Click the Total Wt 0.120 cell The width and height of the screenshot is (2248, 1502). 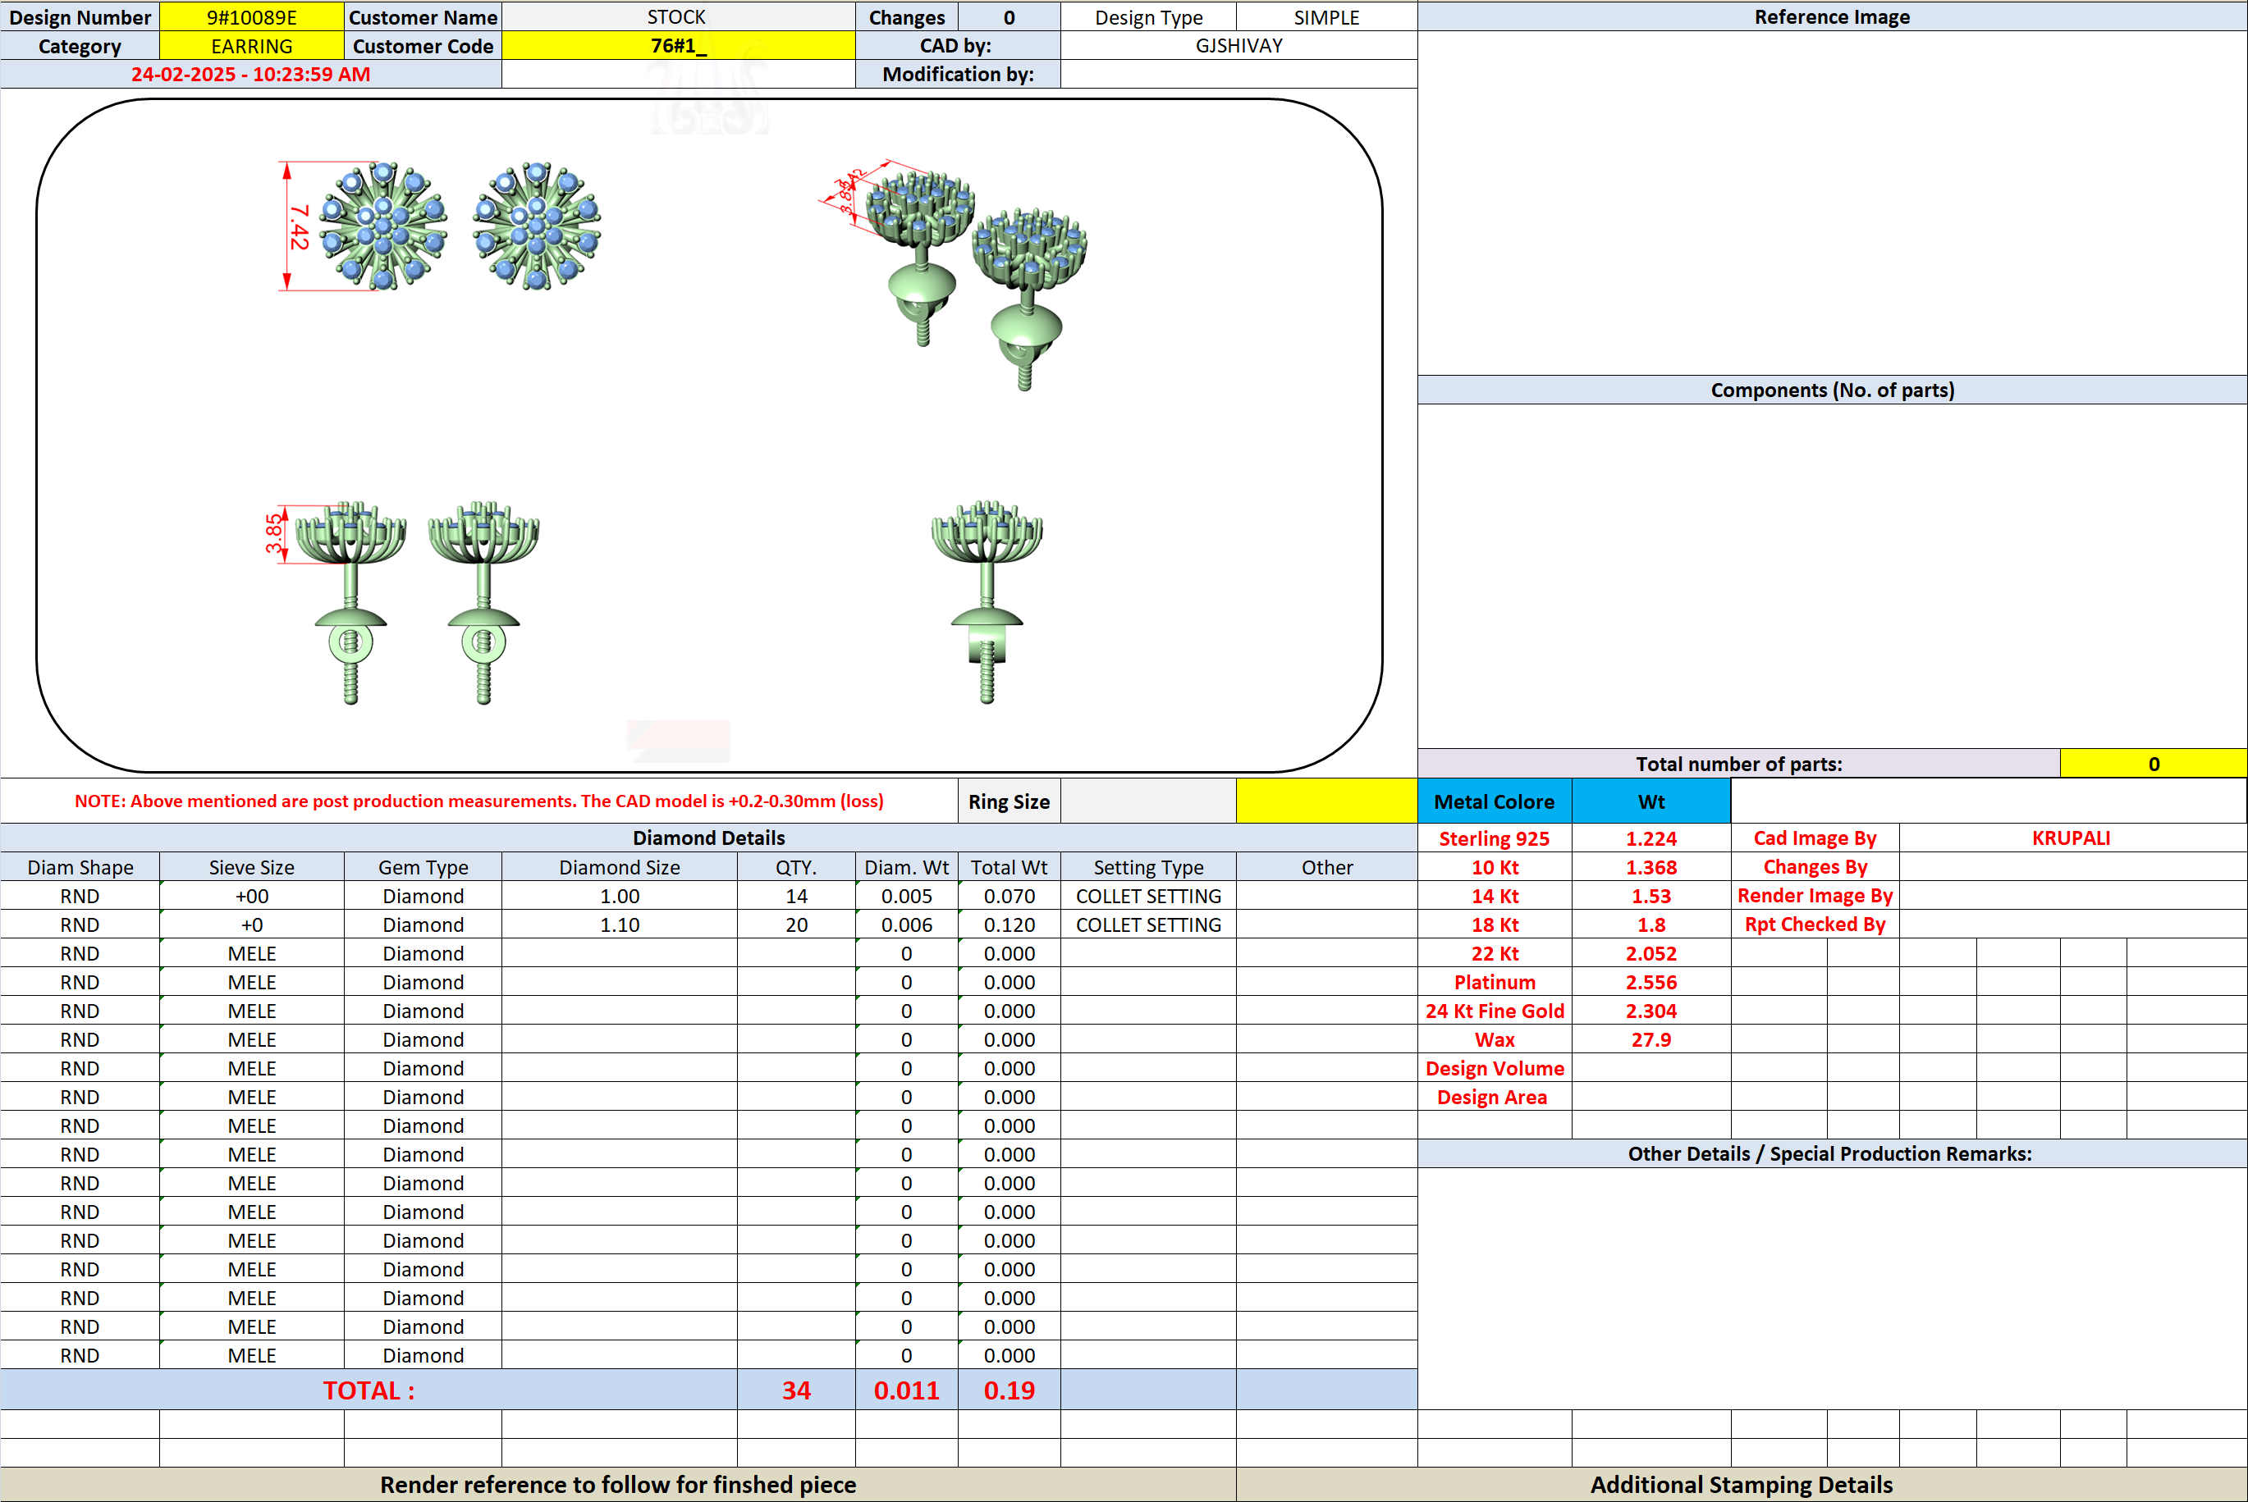click(1009, 924)
